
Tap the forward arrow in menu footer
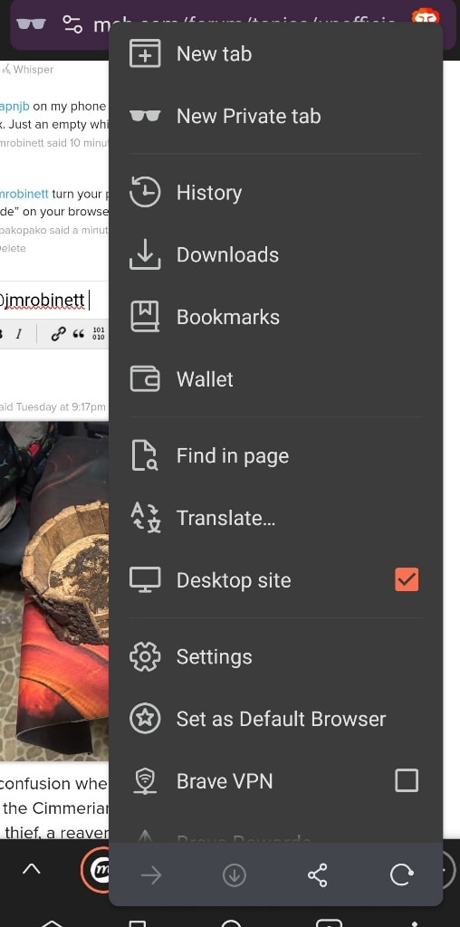click(151, 875)
